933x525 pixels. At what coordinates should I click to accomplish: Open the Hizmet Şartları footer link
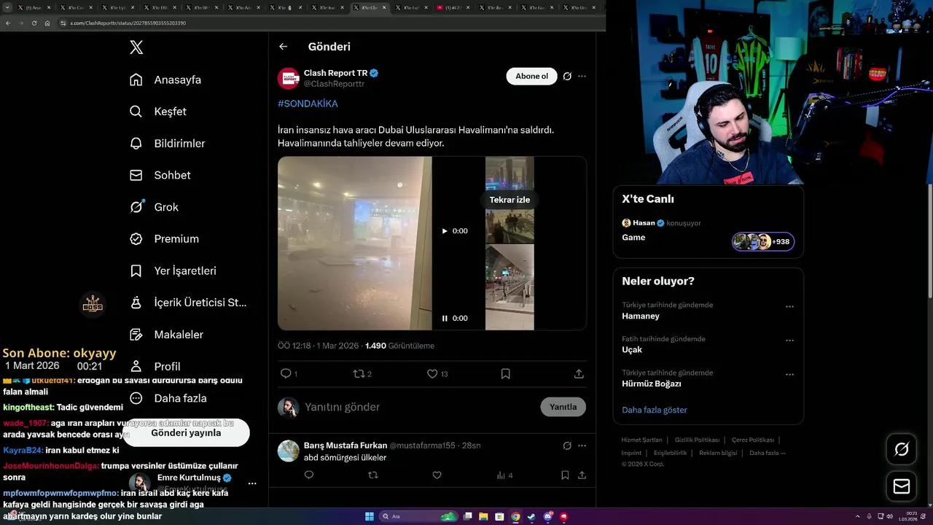point(641,440)
